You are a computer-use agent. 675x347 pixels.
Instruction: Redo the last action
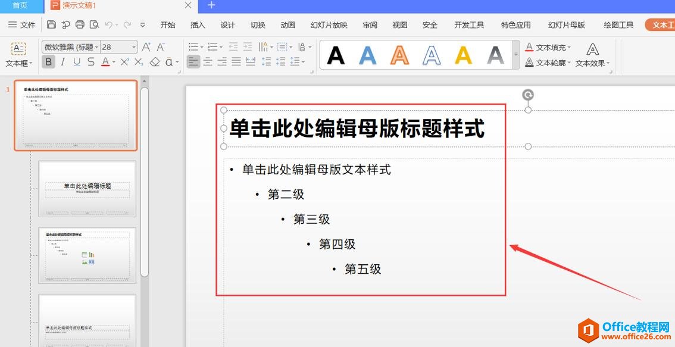(127, 25)
